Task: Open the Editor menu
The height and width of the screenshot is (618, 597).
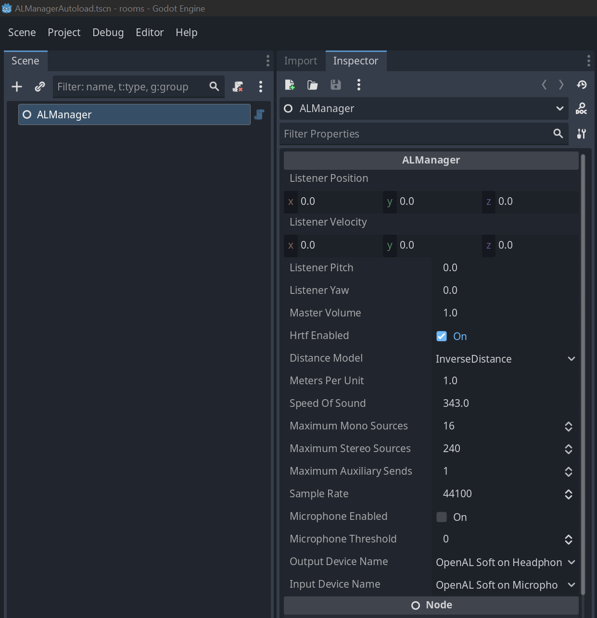Action: click(150, 32)
